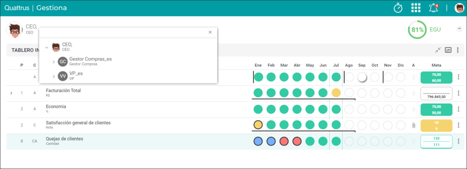This screenshot has width=467, height=169.
Task: Collapse the CEO tree node
Action: coord(47,47)
